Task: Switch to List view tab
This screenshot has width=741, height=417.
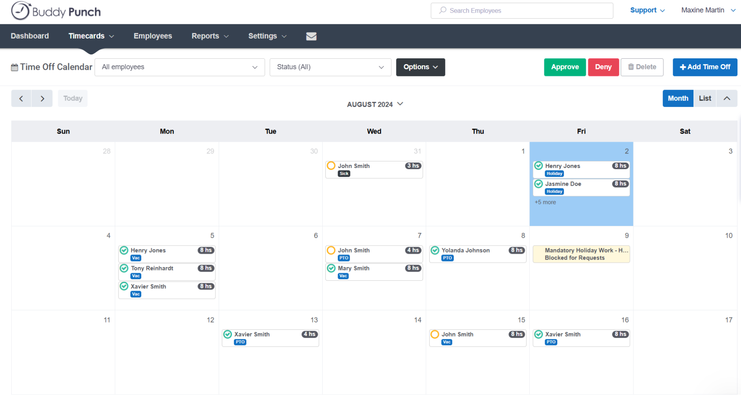Action: pos(705,98)
